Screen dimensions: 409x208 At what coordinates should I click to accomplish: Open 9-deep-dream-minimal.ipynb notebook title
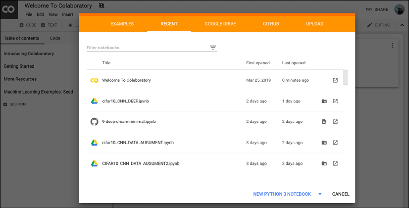129,122
